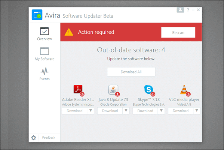This screenshot has width=224, height=150.
Task: Minimize the Avira window
Action: coord(193,10)
